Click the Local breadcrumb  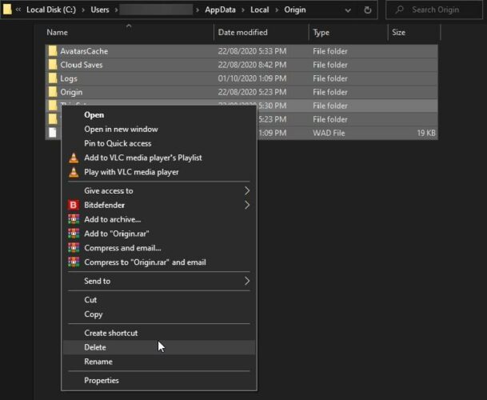tap(260, 10)
